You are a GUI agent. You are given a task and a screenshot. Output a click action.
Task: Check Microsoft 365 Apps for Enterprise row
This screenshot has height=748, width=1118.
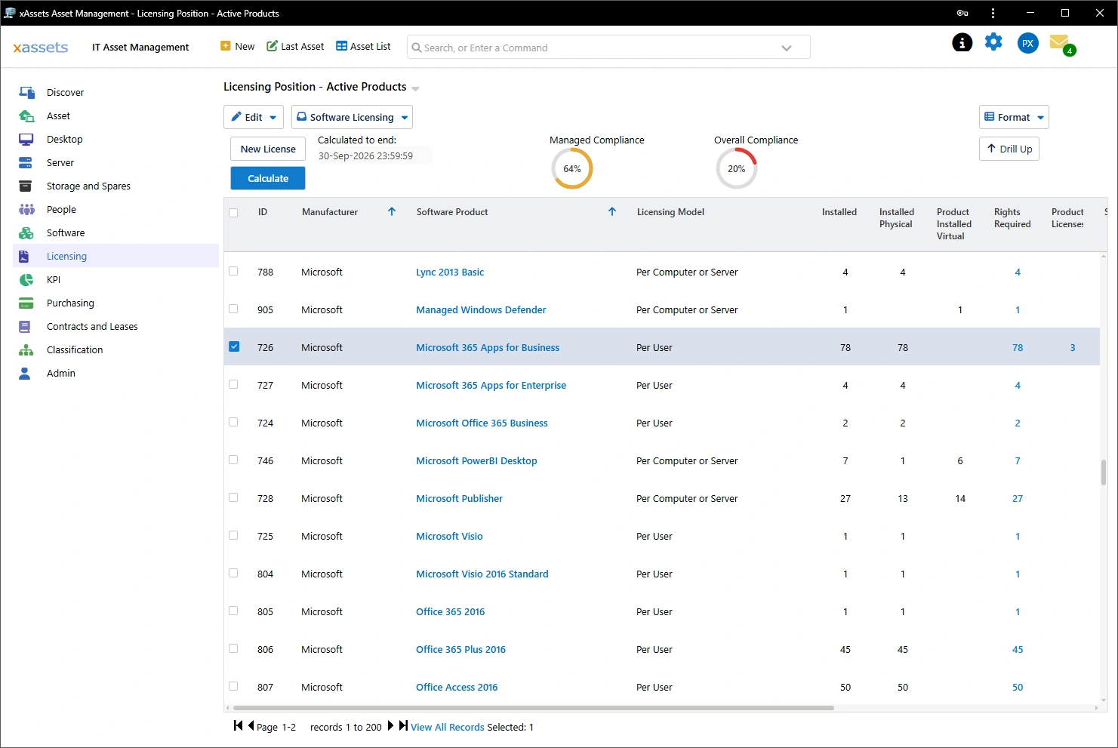[x=233, y=384]
